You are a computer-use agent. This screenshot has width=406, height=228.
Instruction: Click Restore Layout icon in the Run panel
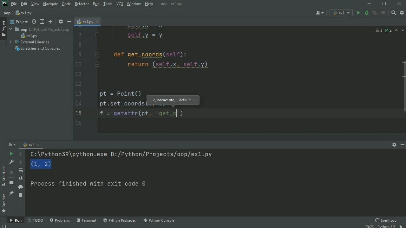point(11,183)
